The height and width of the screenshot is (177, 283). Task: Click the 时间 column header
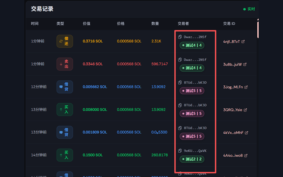(34, 23)
